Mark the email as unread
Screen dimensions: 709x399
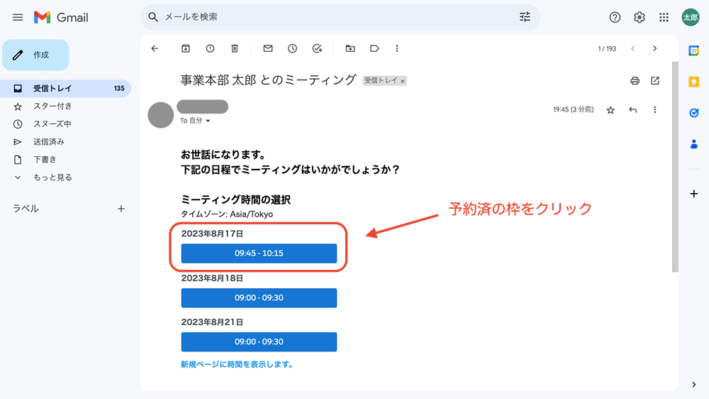coord(268,48)
